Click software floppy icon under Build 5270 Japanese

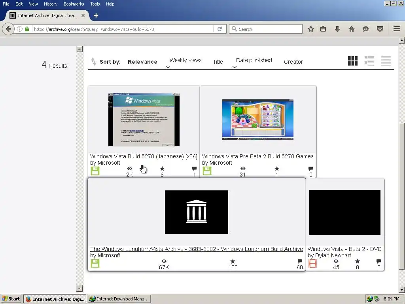[x=95, y=171]
